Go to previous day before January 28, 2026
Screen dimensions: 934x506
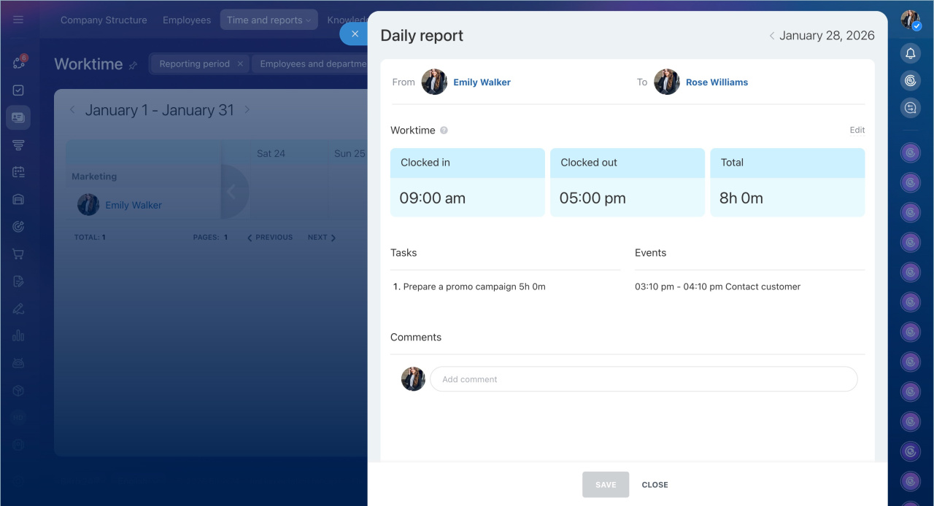(771, 36)
